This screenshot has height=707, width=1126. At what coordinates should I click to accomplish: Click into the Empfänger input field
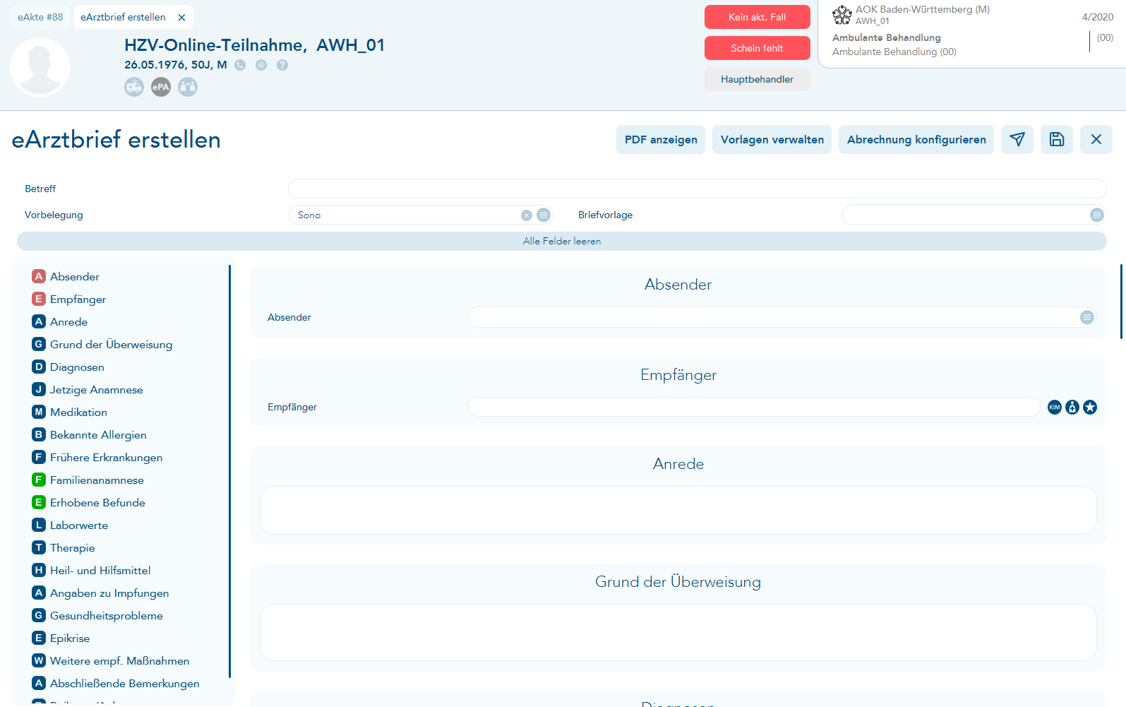753,407
